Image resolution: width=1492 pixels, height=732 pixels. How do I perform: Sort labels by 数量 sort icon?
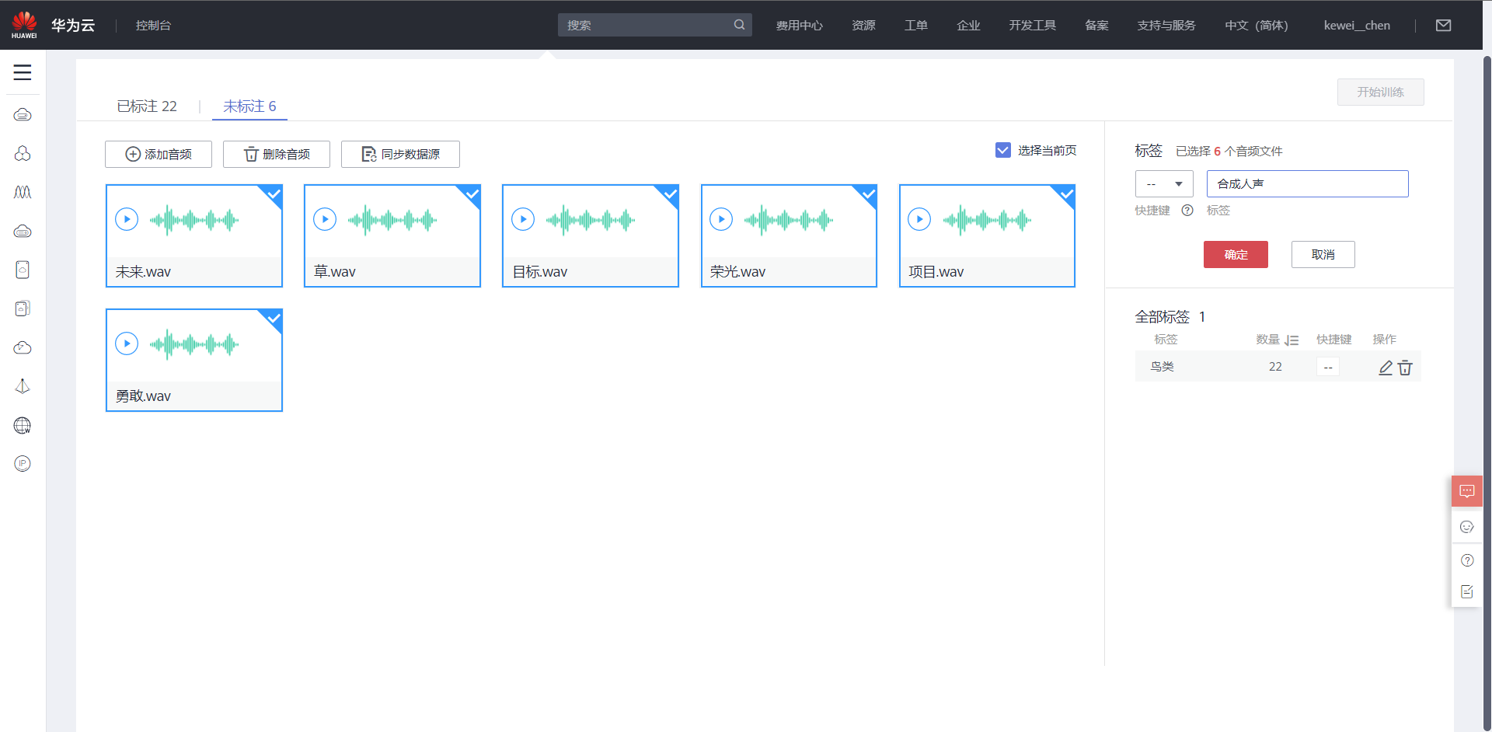(1292, 340)
